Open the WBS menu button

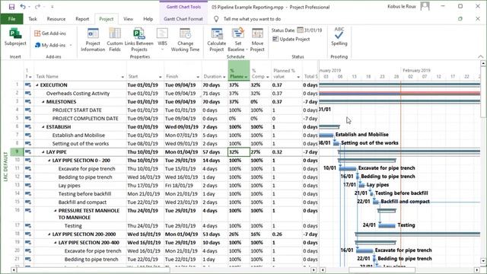click(162, 39)
